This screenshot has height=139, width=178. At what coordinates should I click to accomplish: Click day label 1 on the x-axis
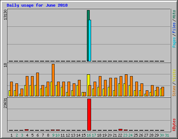tap(11, 135)
